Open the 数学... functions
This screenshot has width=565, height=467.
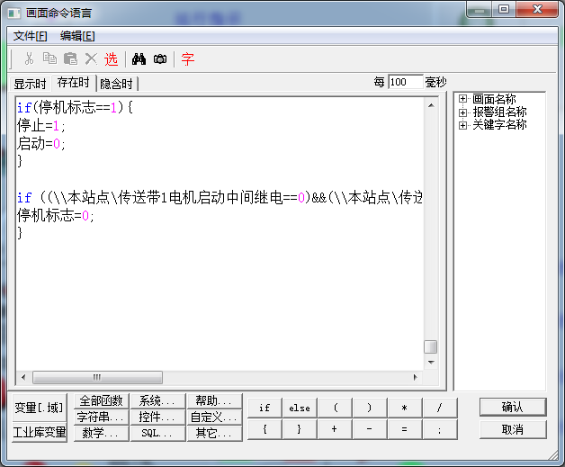pos(102,433)
